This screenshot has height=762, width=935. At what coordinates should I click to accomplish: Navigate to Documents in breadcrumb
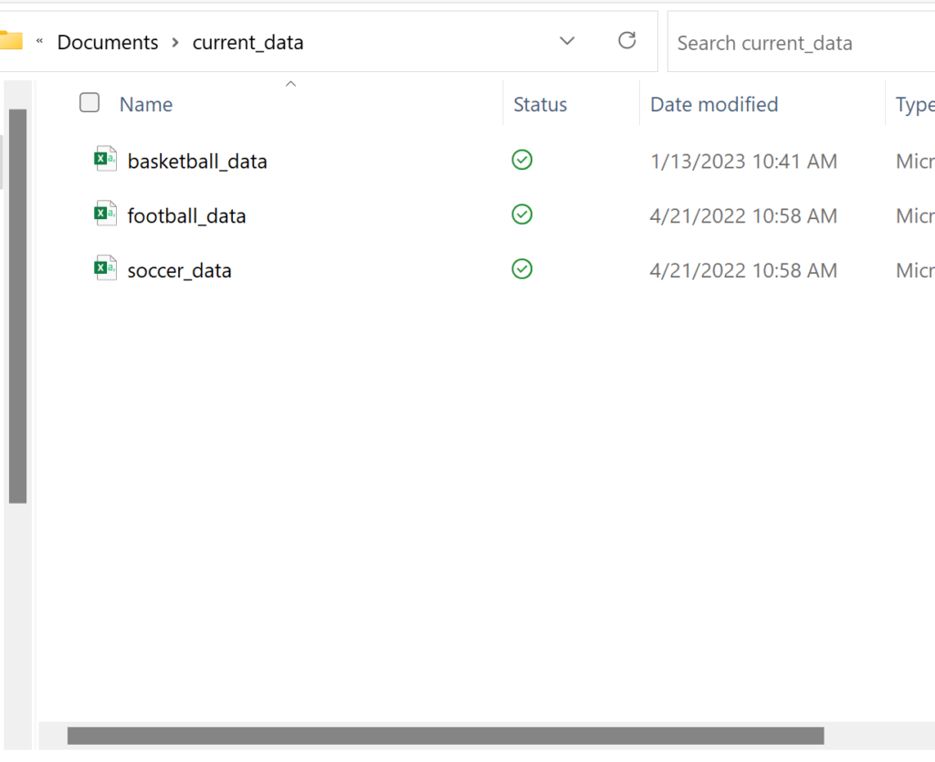pos(108,42)
